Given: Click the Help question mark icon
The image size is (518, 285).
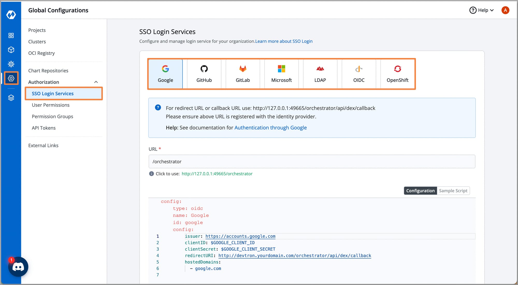Looking at the screenshot, I should tap(473, 10).
